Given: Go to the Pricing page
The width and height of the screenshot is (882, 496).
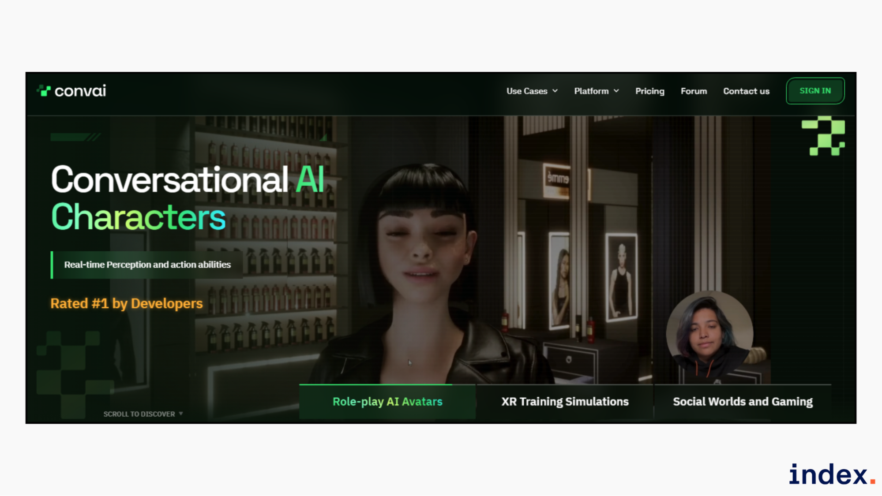Looking at the screenshot, I should (649, 91).
